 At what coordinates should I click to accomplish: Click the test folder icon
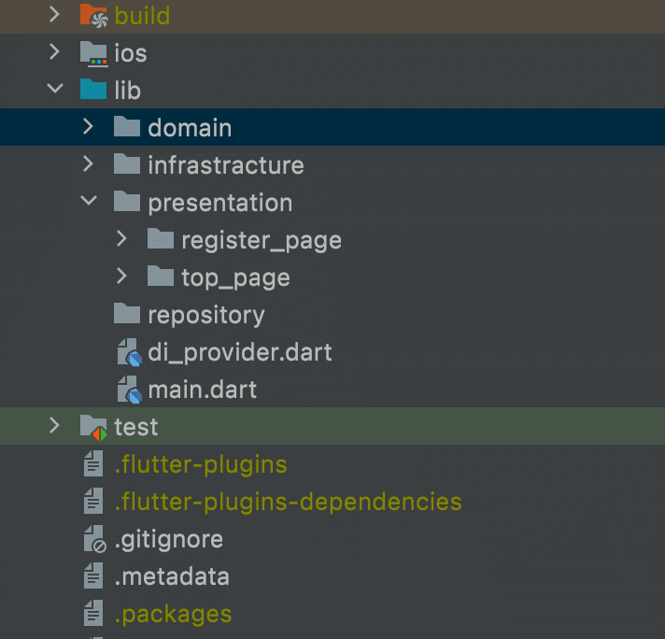(93, 428)
